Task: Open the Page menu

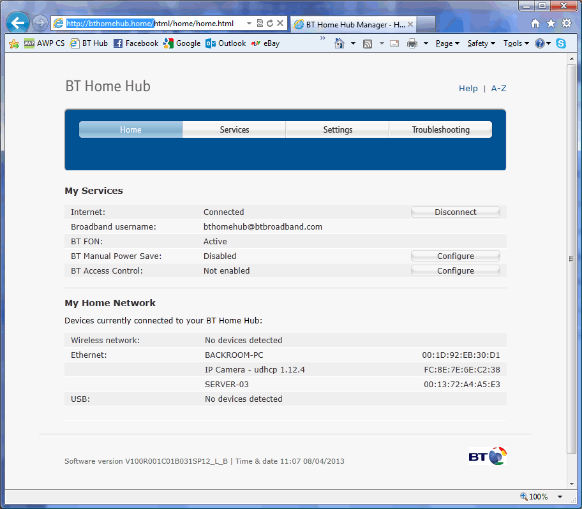Action: click(x=447, y=44)
